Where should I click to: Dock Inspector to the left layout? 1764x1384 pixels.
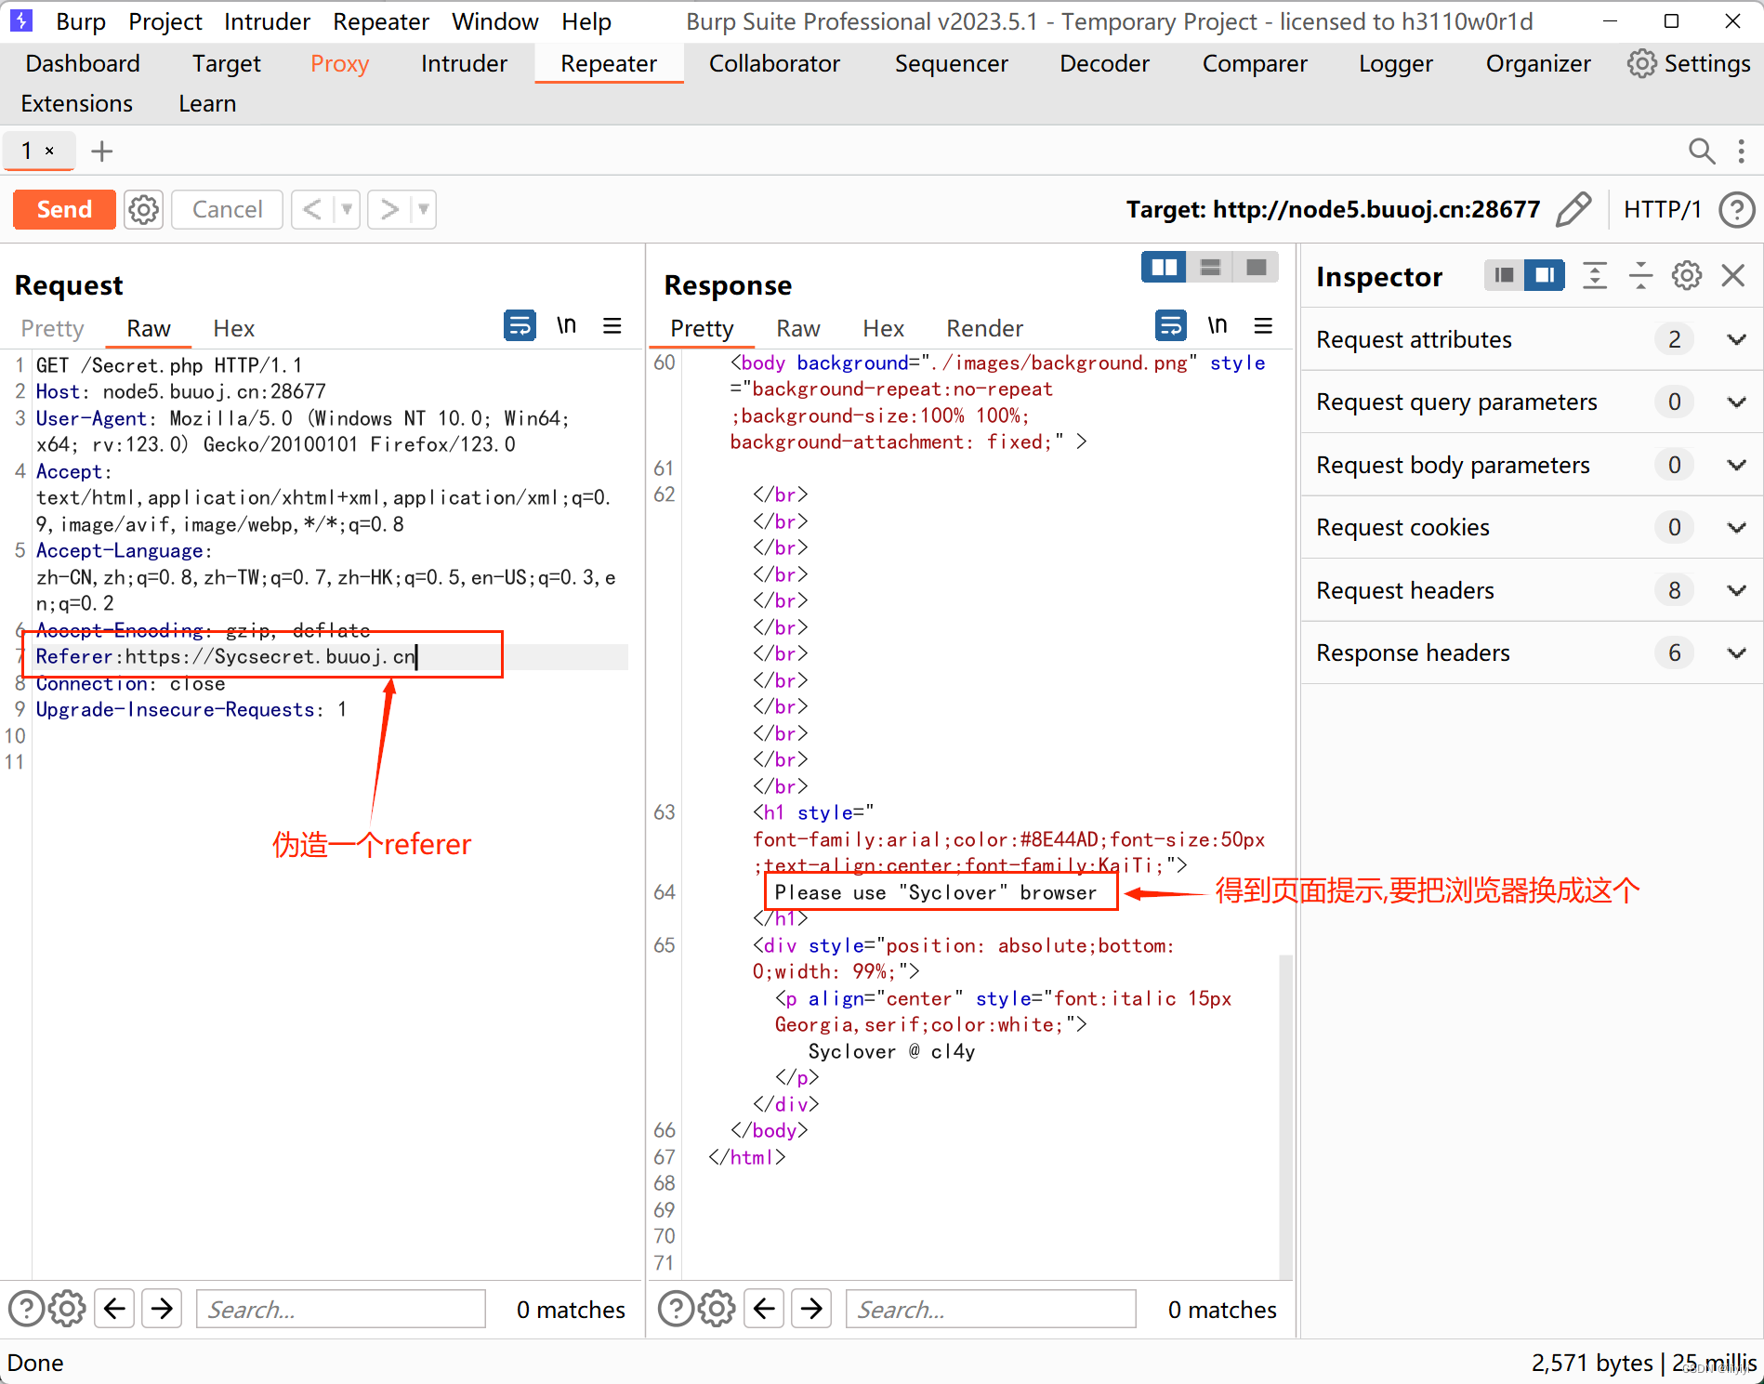(x=1504, y=275)
